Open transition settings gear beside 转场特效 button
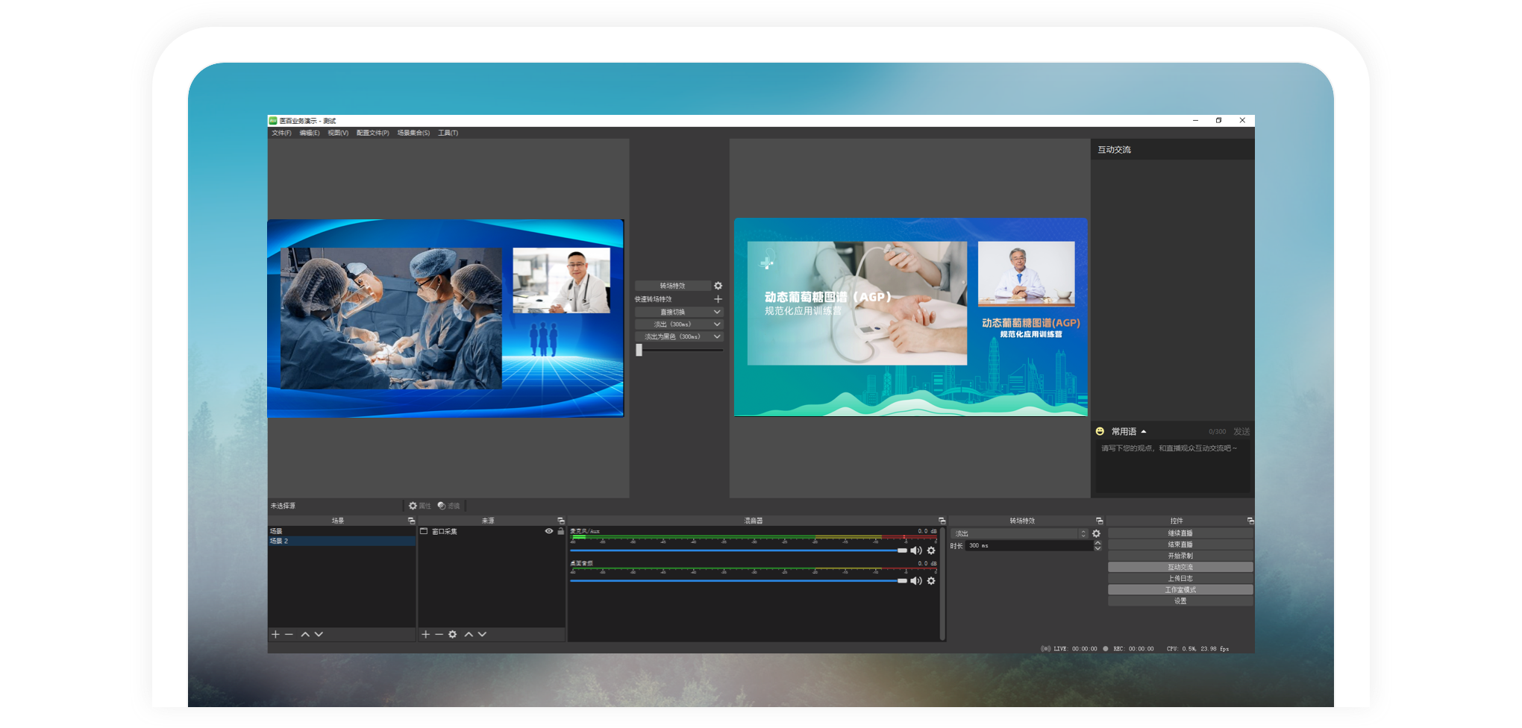 point(718,286)
